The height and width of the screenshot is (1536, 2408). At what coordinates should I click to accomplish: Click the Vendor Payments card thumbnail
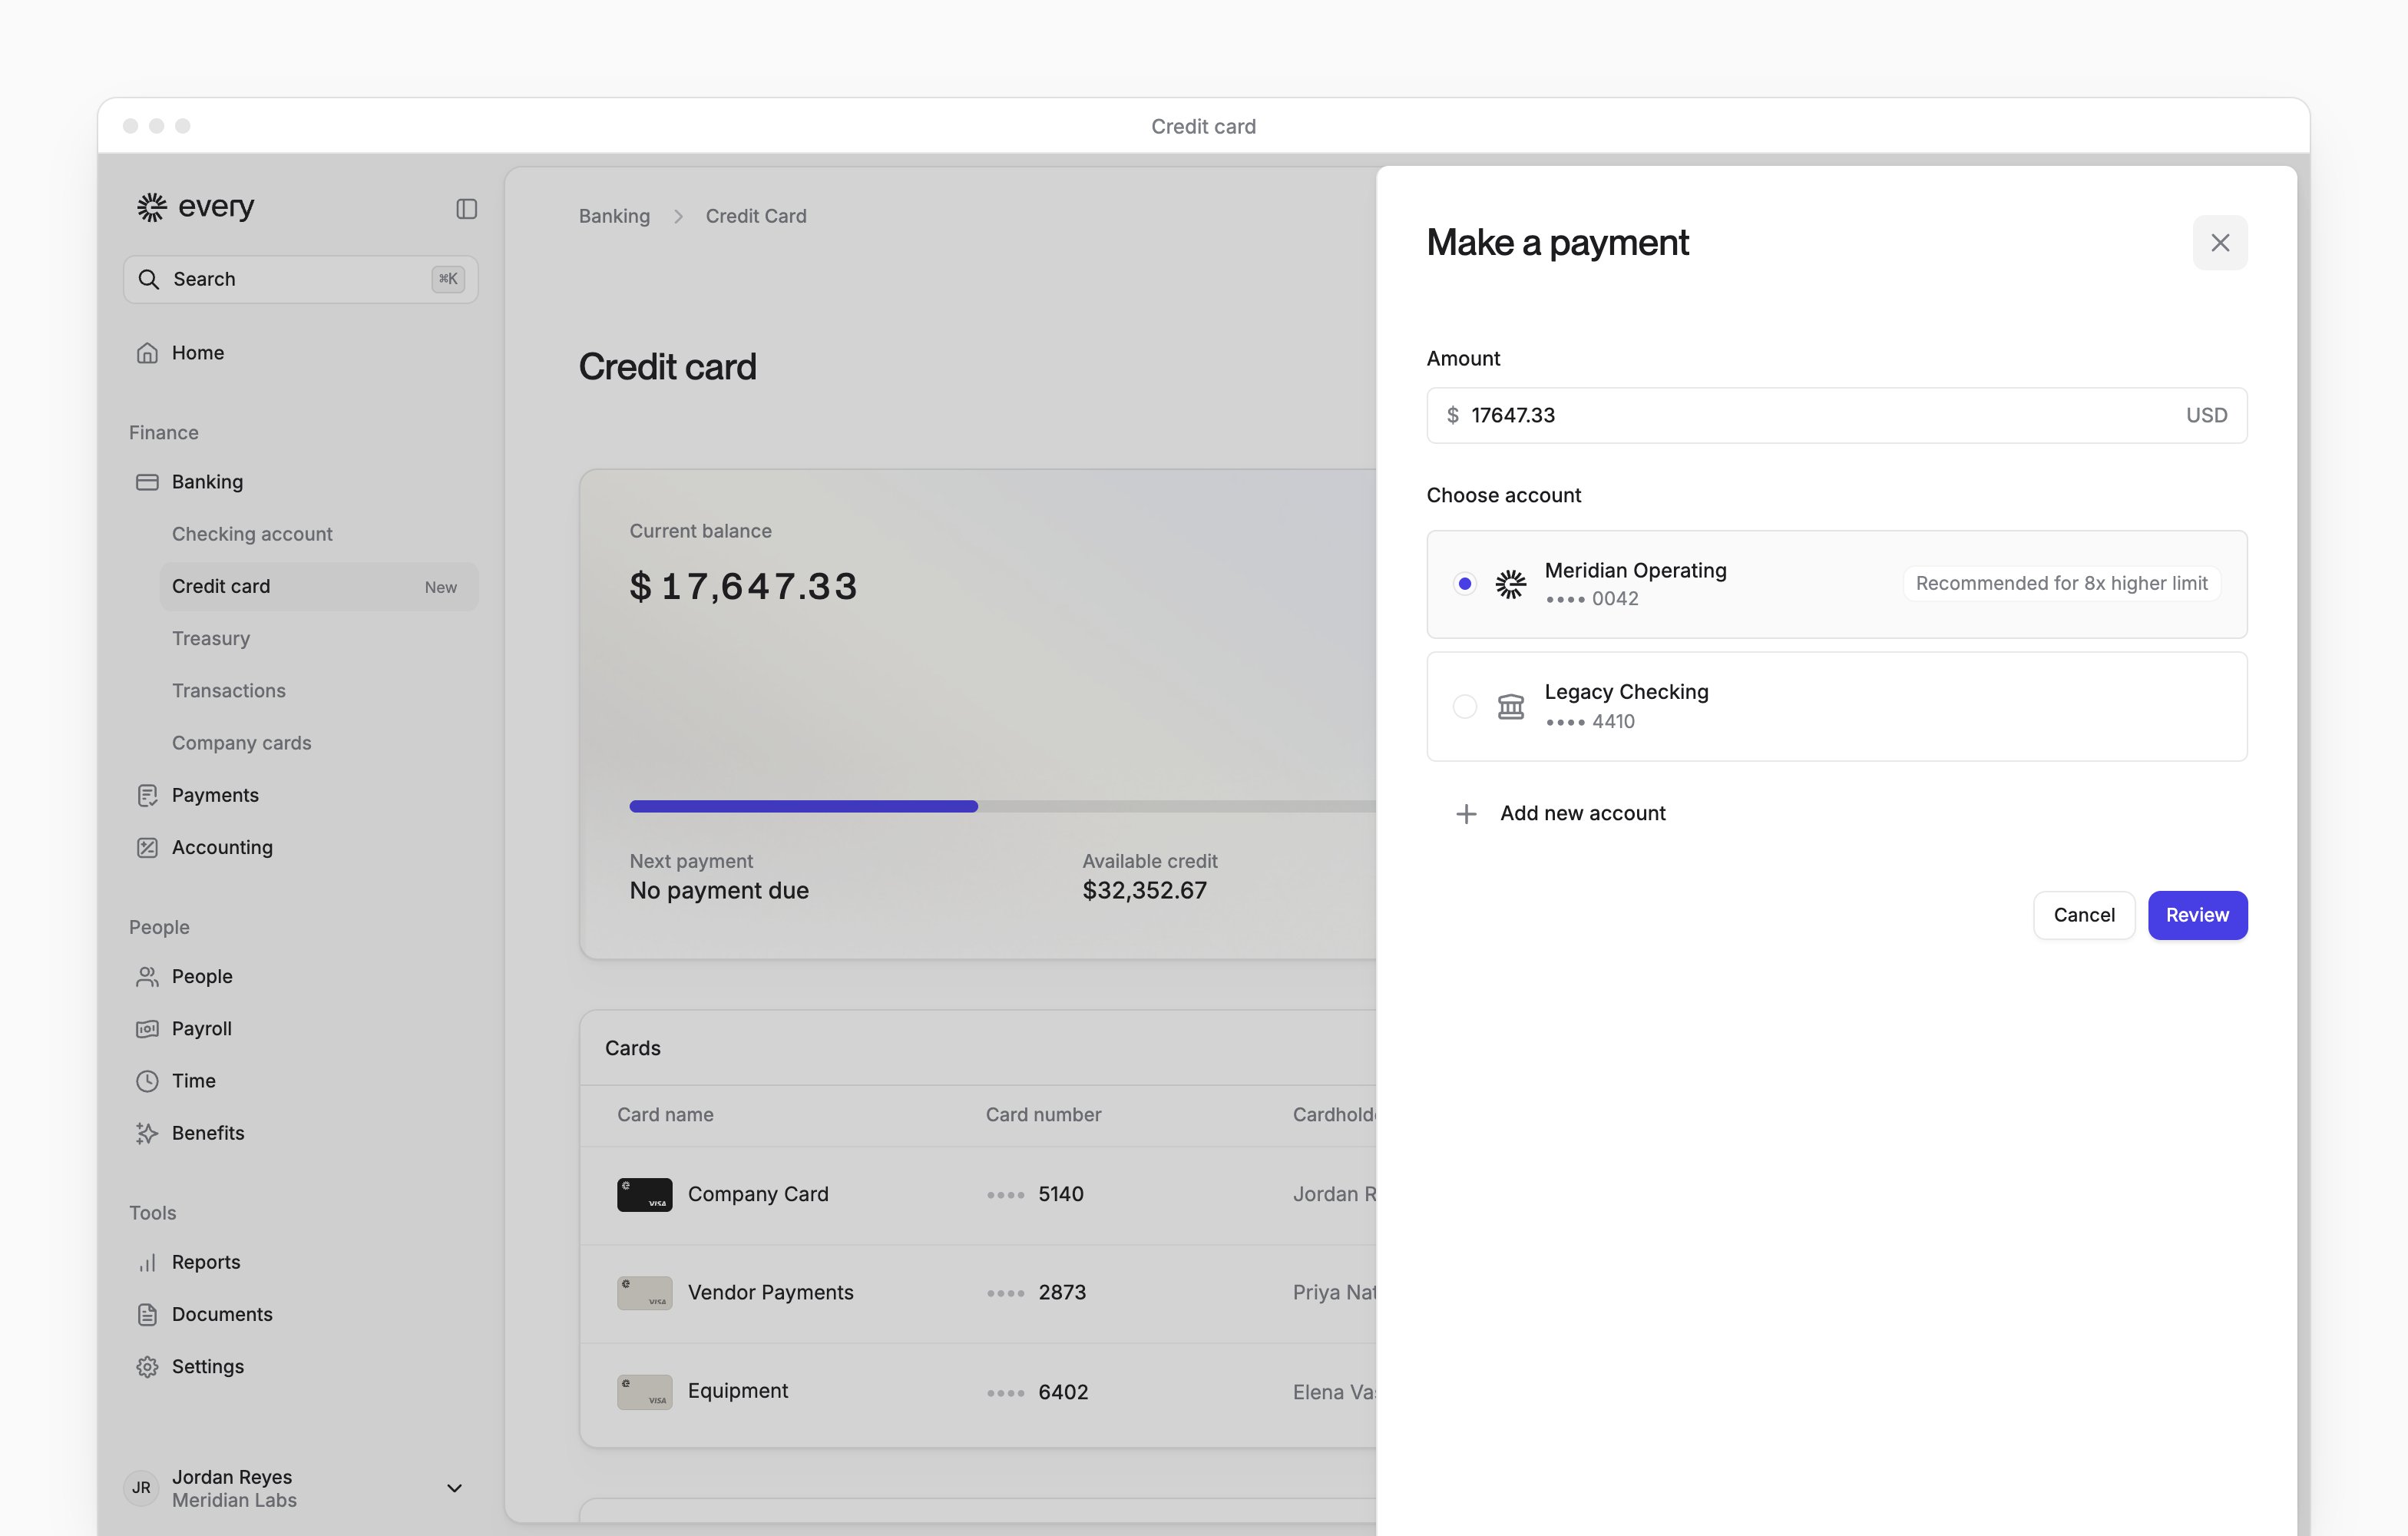point(644,1293)
